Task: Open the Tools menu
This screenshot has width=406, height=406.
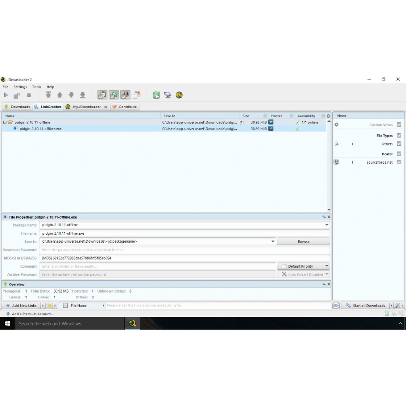Action: point(37,87)
